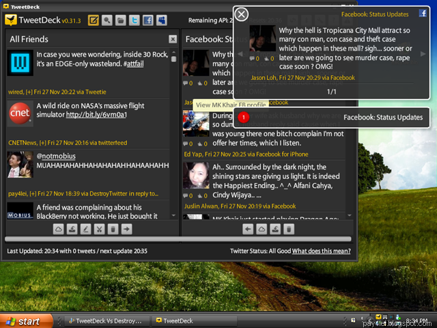Click trash icon under All Friends column
This screenshot has width=437, height=328.
pyautogui.click(x=113, y=230)
